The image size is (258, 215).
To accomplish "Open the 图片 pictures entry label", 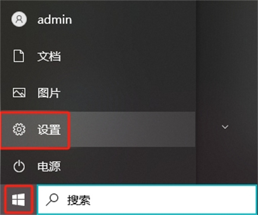I will point(49,93).
